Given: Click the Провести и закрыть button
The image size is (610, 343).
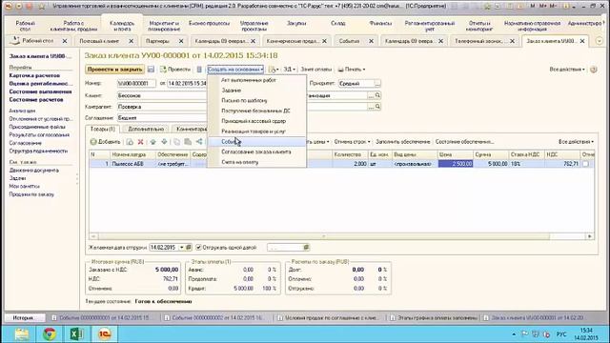Looking at the screenshot, I should [x=114, y=70].
